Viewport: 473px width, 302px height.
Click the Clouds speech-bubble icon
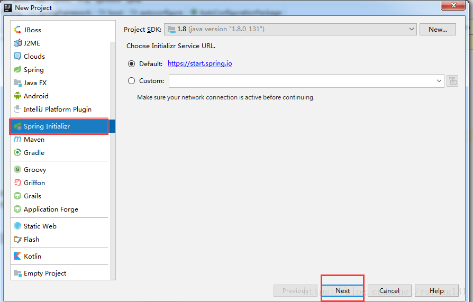pyautogui.click(x=17, y=56)
